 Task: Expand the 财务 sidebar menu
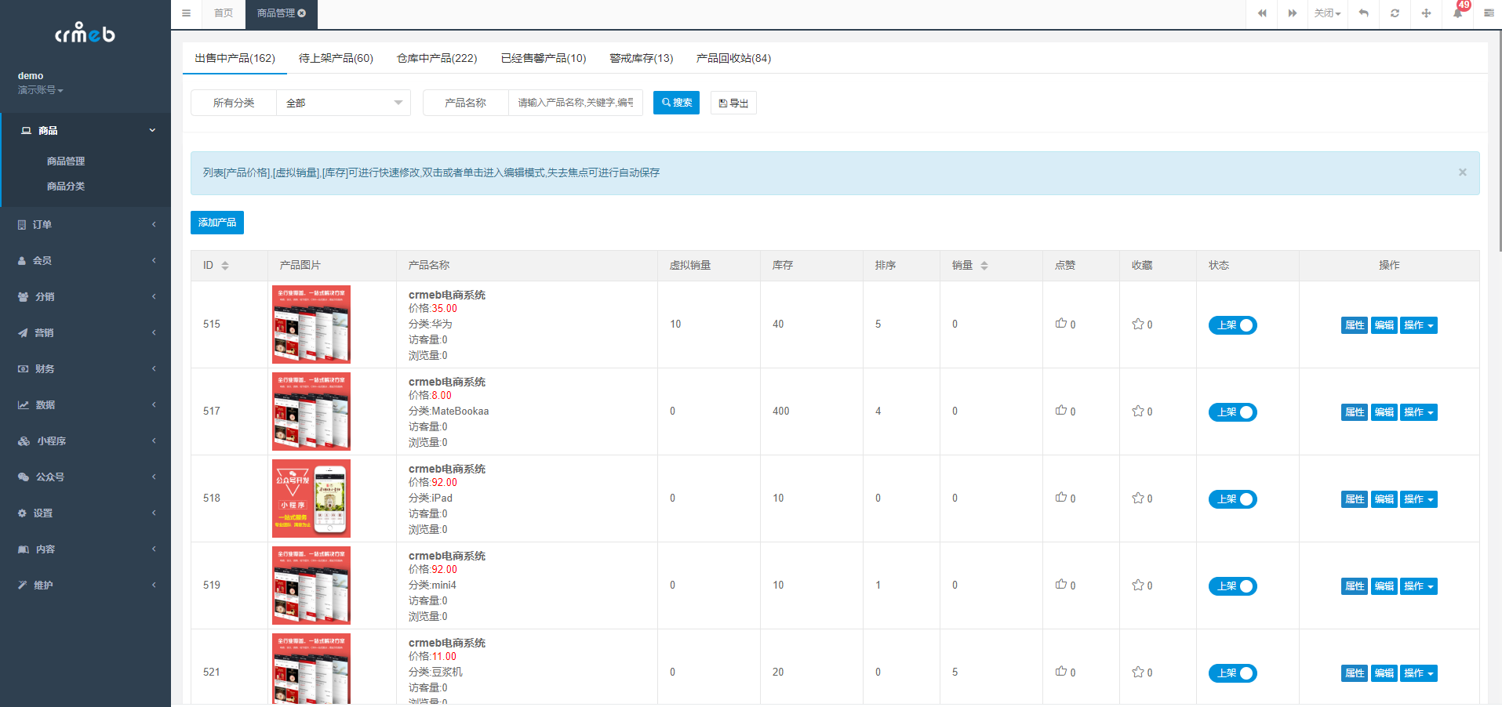coord(85,369)
